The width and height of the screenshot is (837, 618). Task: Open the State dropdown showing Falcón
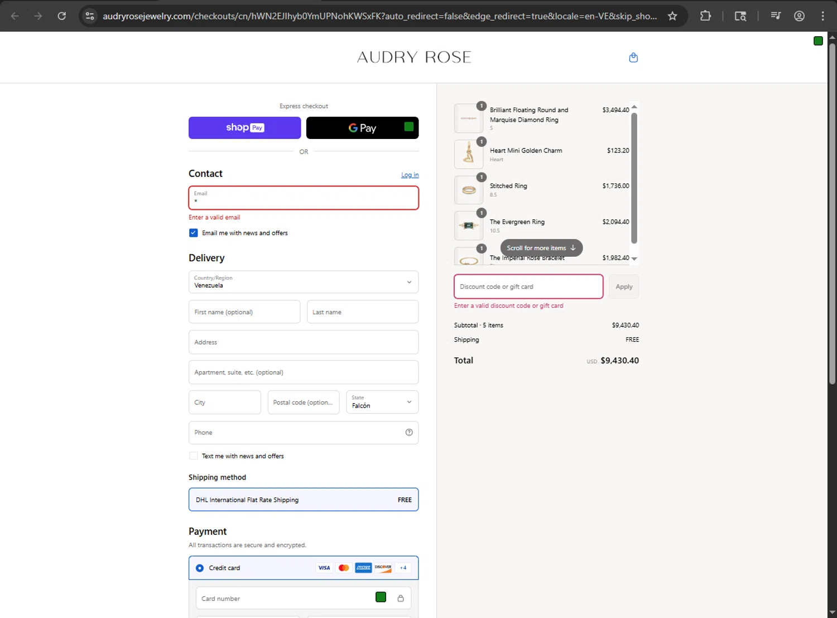[x=382, y=402]
